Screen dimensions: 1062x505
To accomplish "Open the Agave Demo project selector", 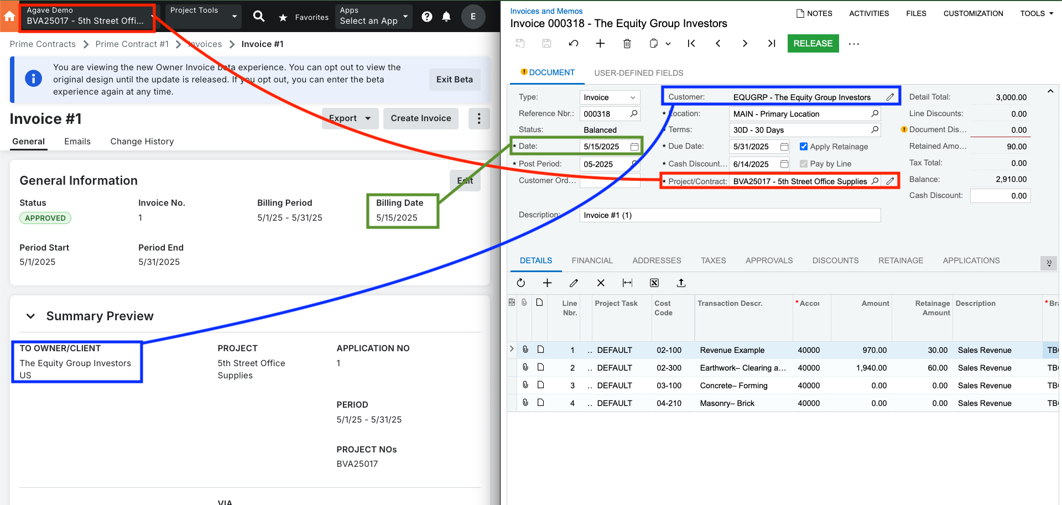I will [90, 16].
